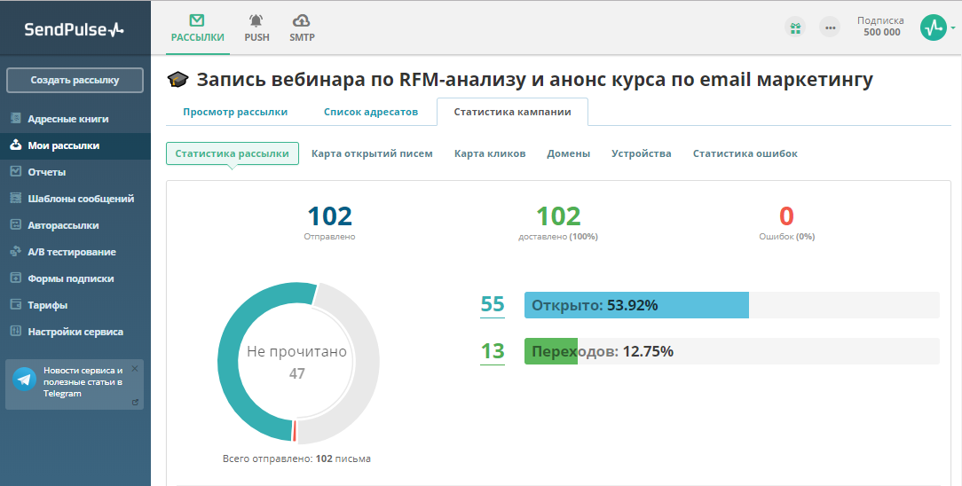Click the SendPulse logo
The image size is (962, 486).
tap(74, 29)
